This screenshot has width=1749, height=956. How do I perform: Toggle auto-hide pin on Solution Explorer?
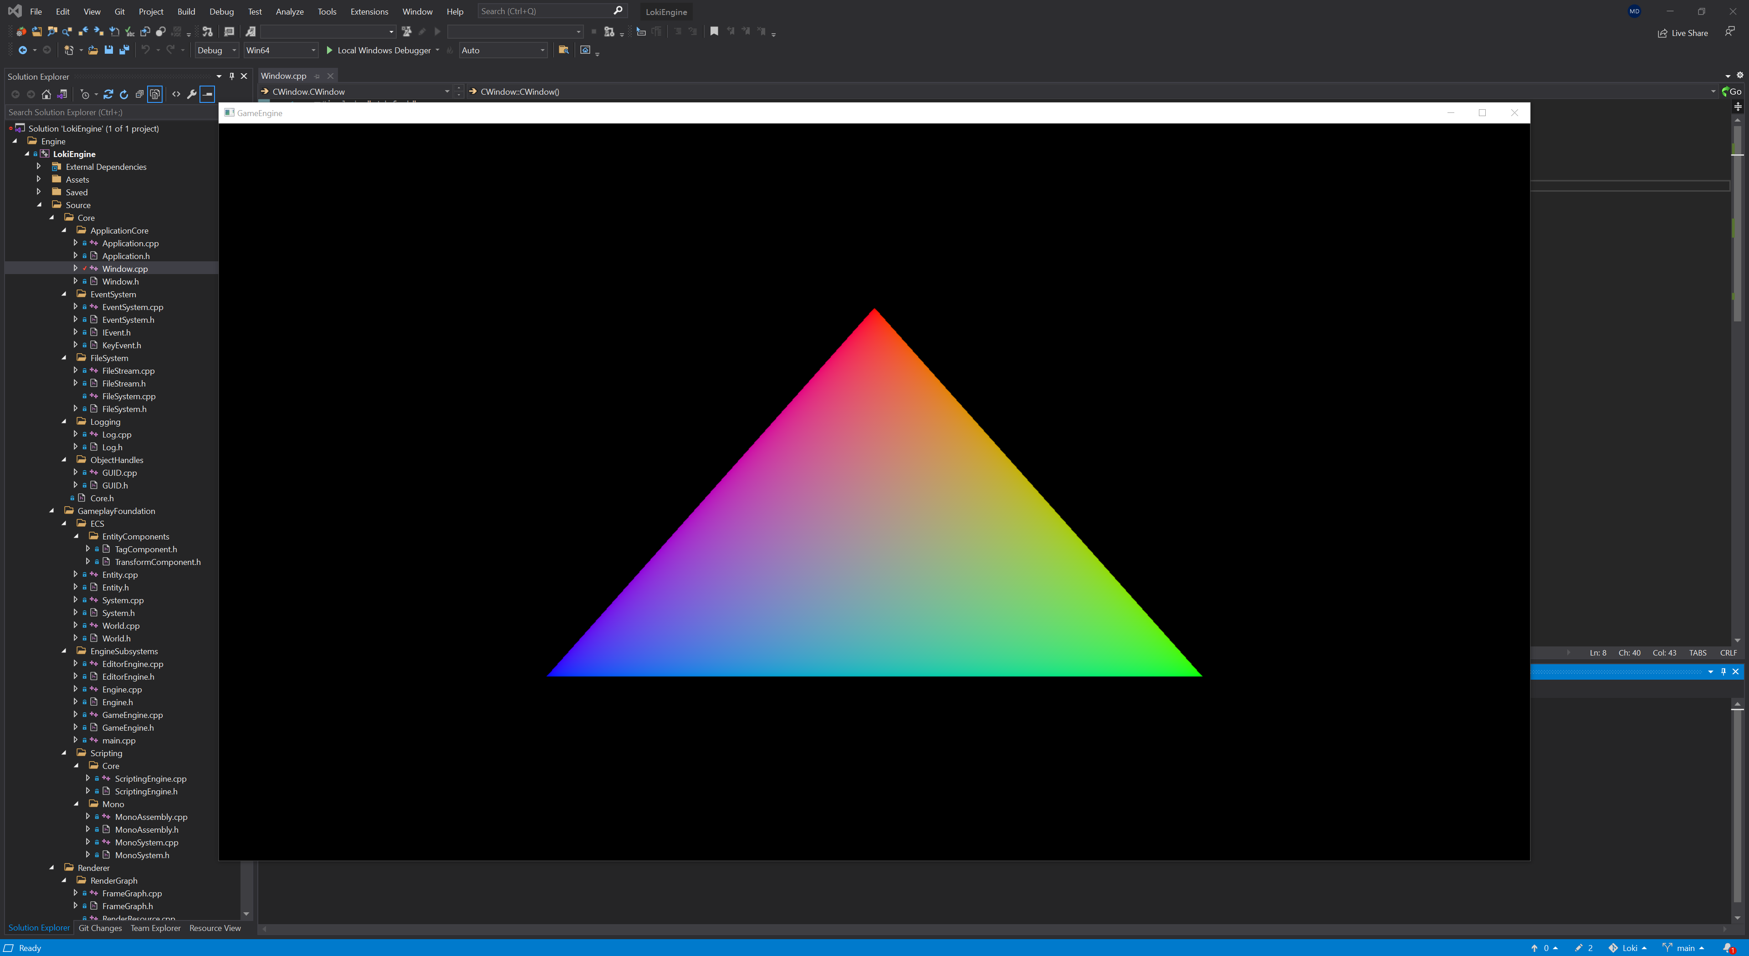point(231,76)
